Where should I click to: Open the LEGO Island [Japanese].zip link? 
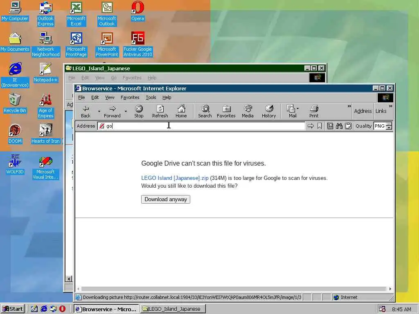click(x=175, y=178)
